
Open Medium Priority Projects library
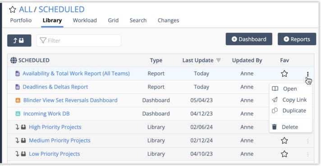(60, 141)
